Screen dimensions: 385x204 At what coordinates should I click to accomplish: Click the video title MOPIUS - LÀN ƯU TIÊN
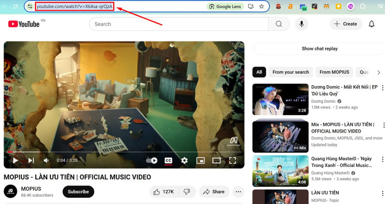click(77, 177)
